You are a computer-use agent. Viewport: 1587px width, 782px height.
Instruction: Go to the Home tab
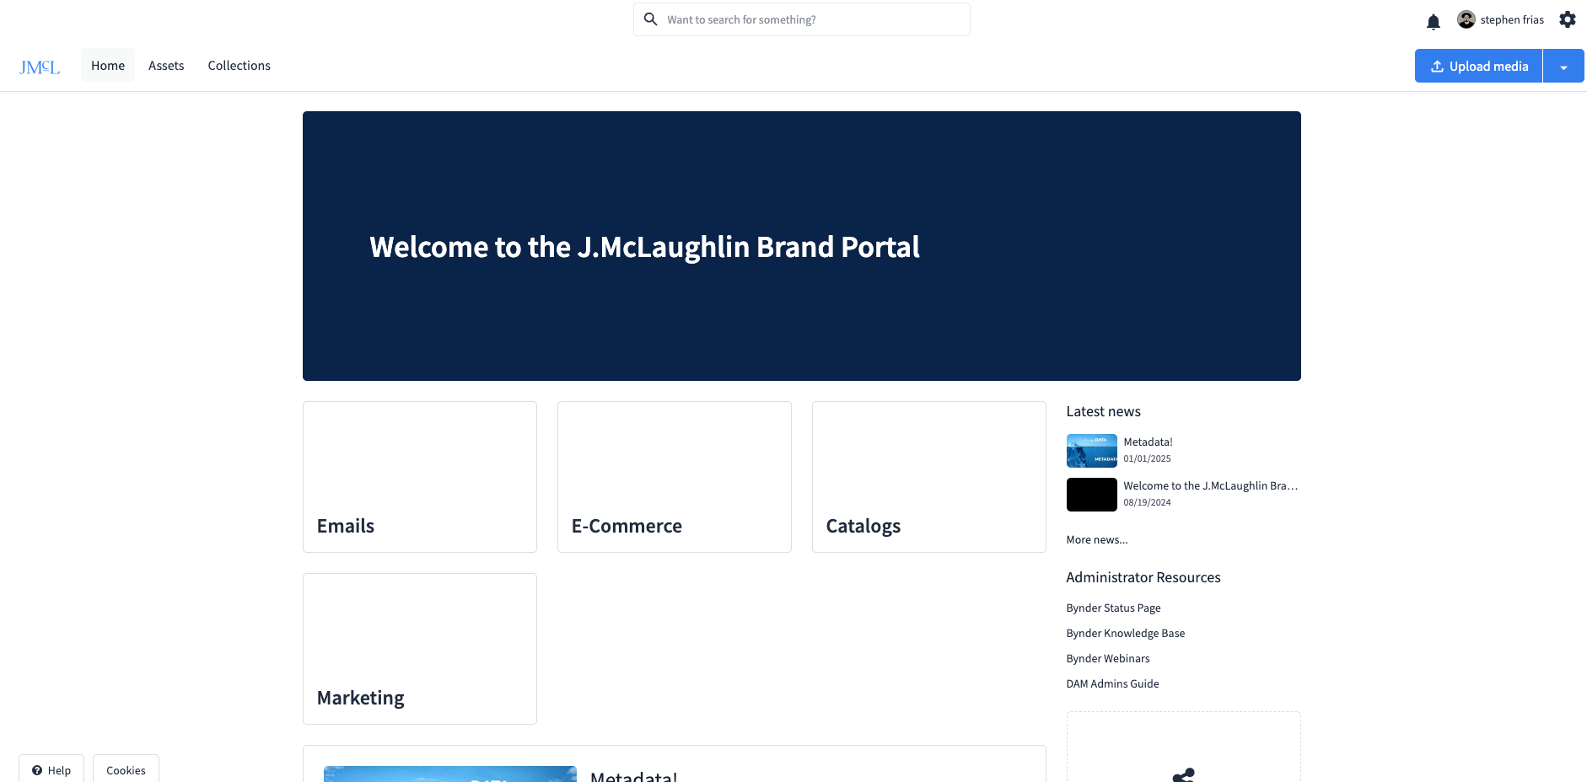108,66
